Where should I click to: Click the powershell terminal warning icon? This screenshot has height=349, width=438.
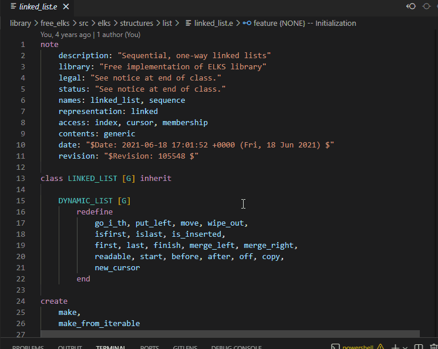380,347
